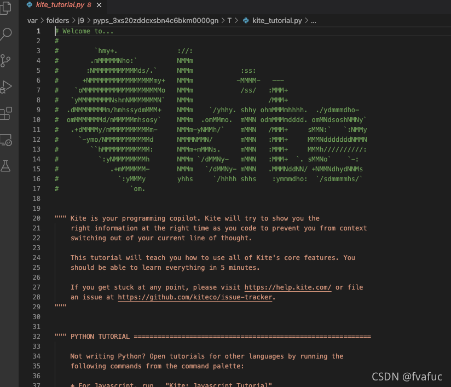This screenshot has height=387, width=451.
Task: Select pyps_3xs20zddcxsbn4c6bkm0000gn breadcrumb
Action: 155,21
